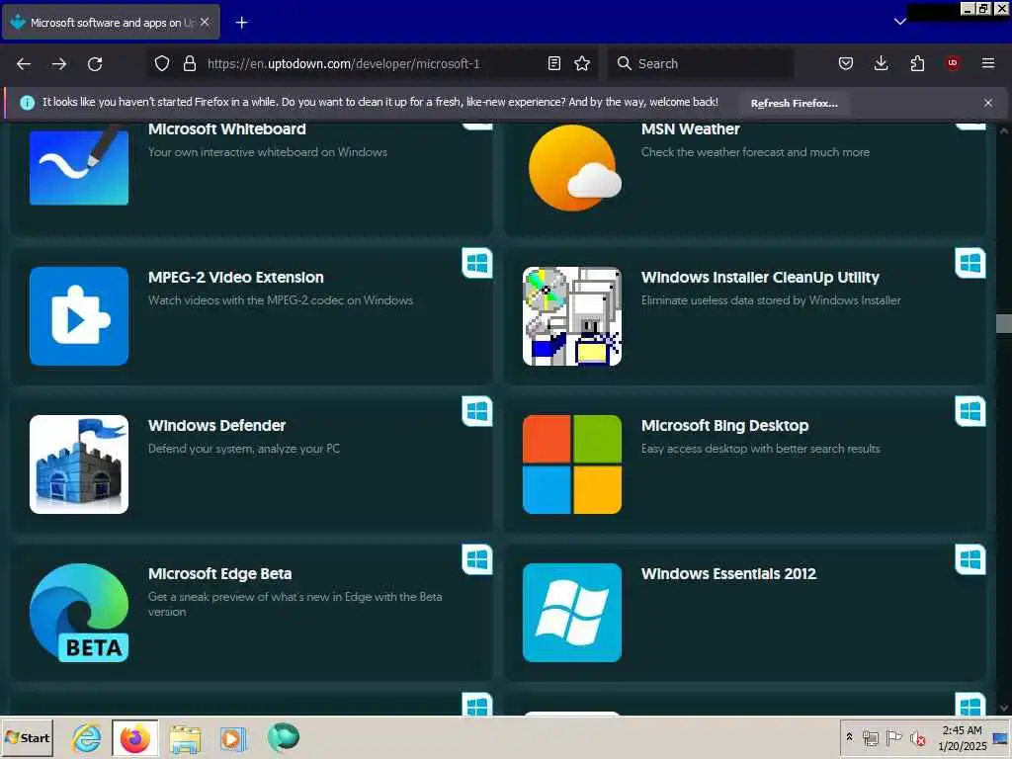1012x759 pixels.
Task: Open Save to Pocket icon
Action: pos(846,63)
